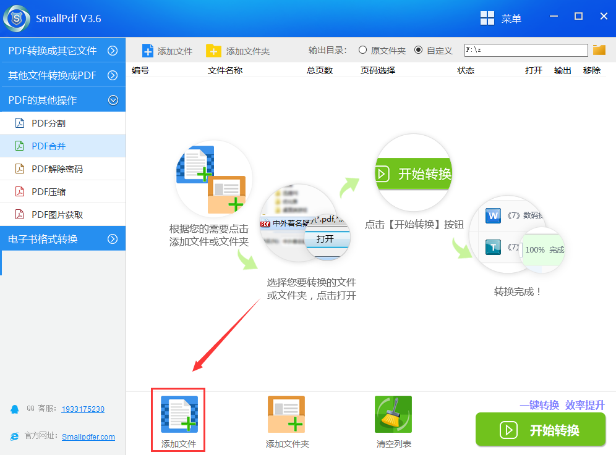Open the PDF解除密码 function
Viewport: 616px width, 455px height.
pyautogui.click(x=63, y=169)
